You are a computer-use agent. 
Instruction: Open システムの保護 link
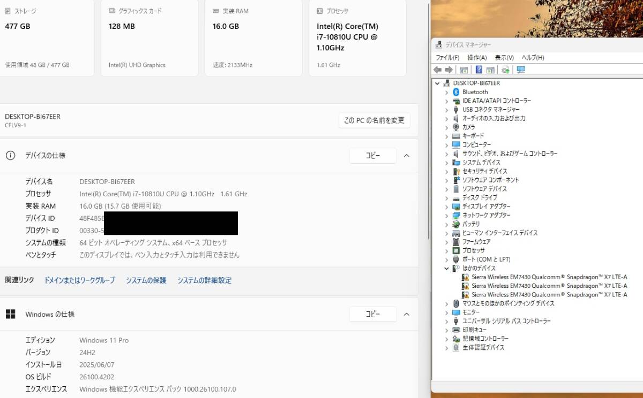tap(146, 280)
